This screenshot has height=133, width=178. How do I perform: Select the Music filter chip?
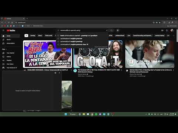(40, 35)
